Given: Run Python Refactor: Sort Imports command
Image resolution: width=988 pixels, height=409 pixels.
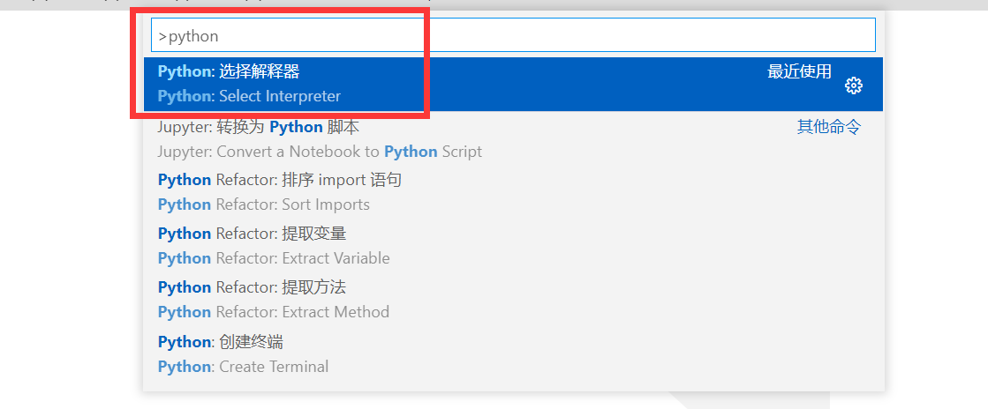Looking at the screenshot, I should pos(513,192).
